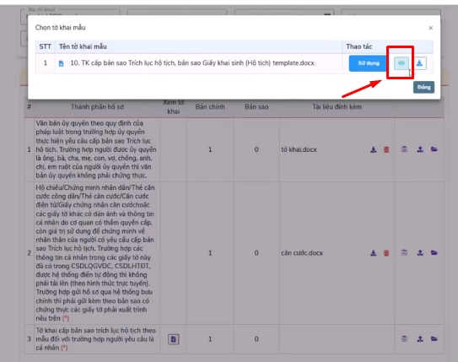Screen dimensions: 458x362
Task: Open Xem tờ khai icon in row 3
Action: tap(174, 339)
